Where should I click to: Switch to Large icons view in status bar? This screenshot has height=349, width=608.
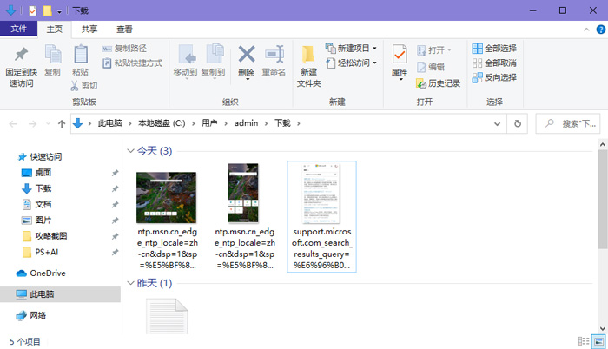coord(598,342)
